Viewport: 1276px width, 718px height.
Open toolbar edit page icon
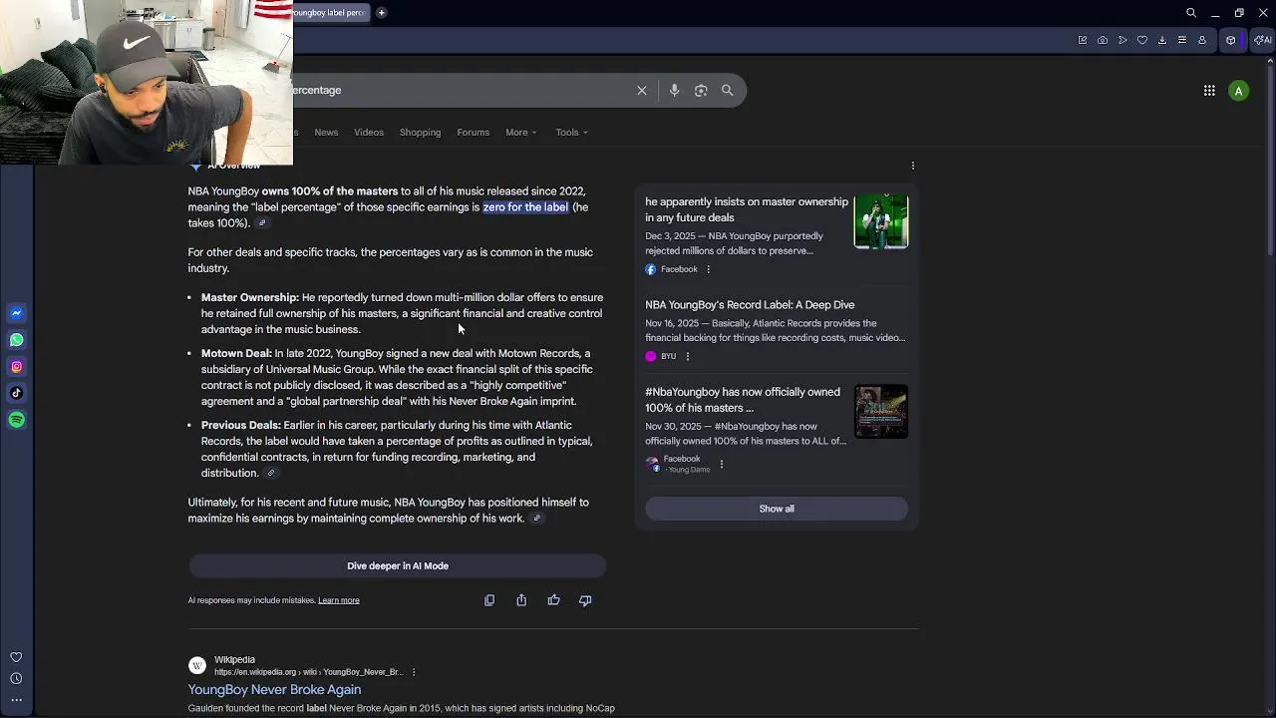1083,40
